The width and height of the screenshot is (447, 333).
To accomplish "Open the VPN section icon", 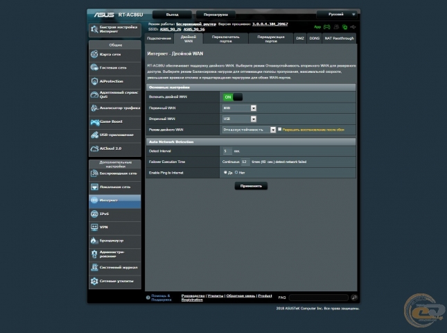I will pyautogui.click(x=94, y=227).
